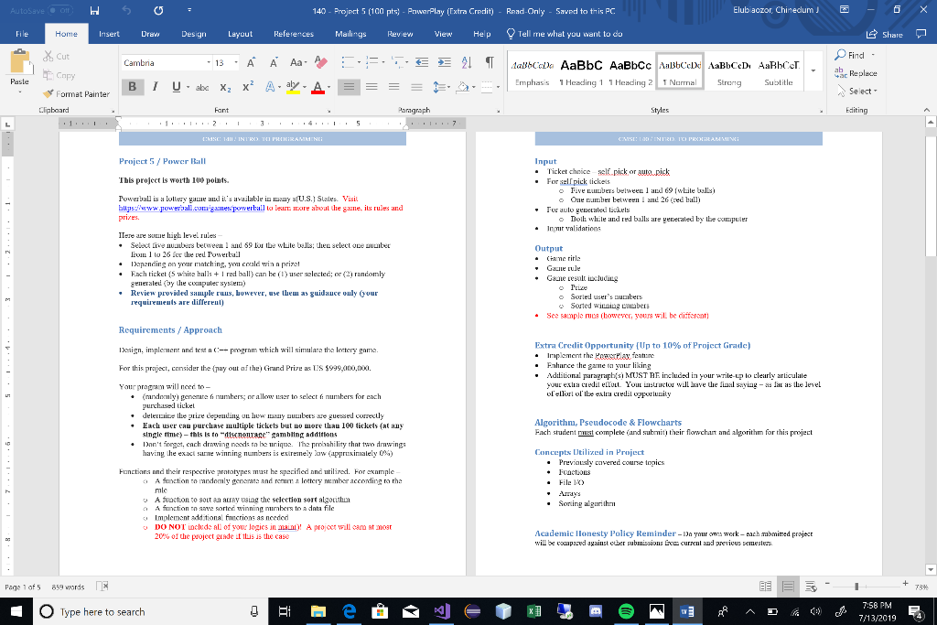Expand the Styles gallery
The image size is (937, 625).
pos(813,70)
